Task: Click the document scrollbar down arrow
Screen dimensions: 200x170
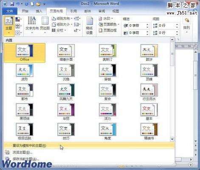Action: 195,141
